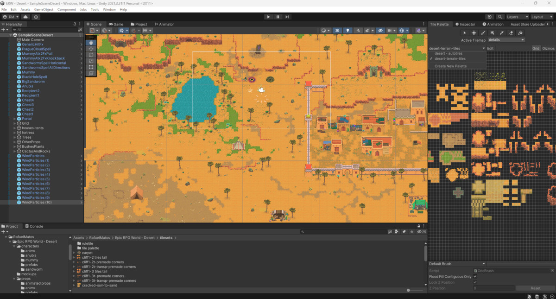Open Active Tilemap details dropdown

click(507, 40)
